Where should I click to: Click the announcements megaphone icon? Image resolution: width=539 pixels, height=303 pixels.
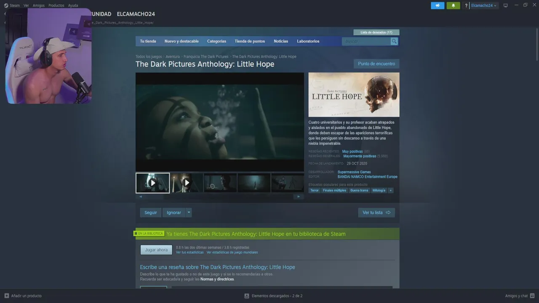[x=438, y=5]
